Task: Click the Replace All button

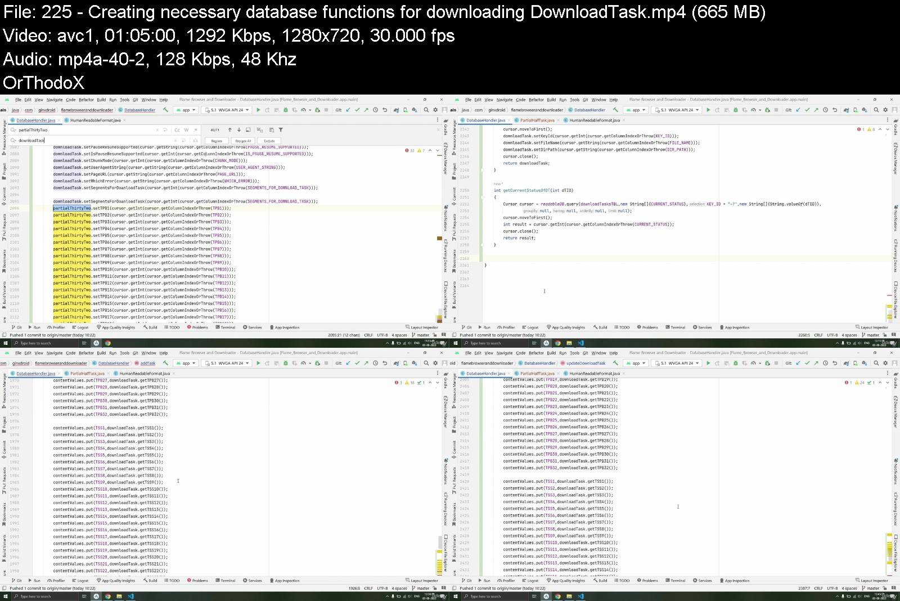Action: [x=243, y=141]
